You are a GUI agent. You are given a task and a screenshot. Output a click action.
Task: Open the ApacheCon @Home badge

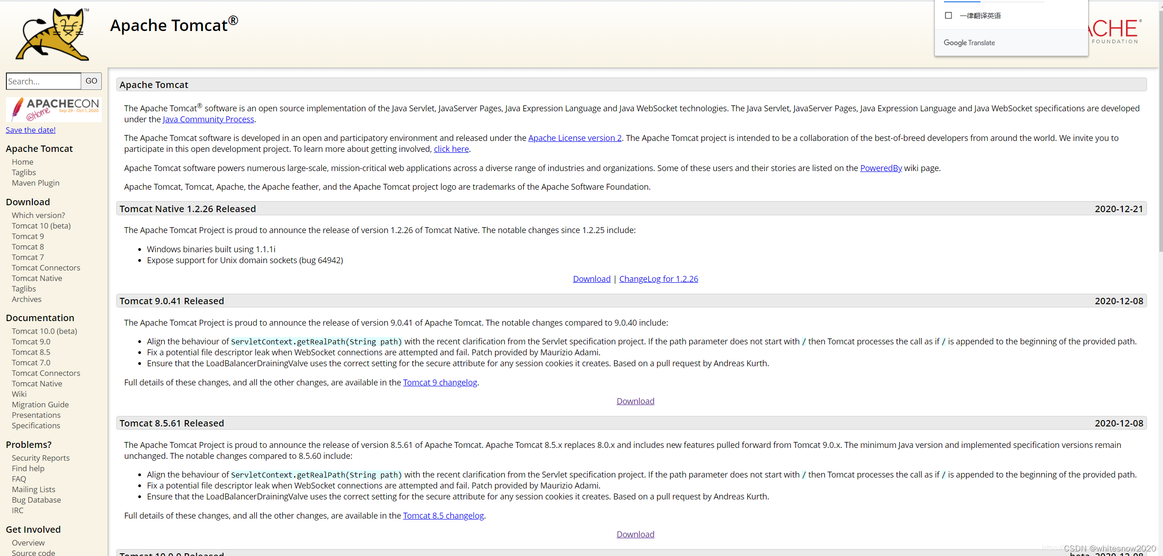53,109
